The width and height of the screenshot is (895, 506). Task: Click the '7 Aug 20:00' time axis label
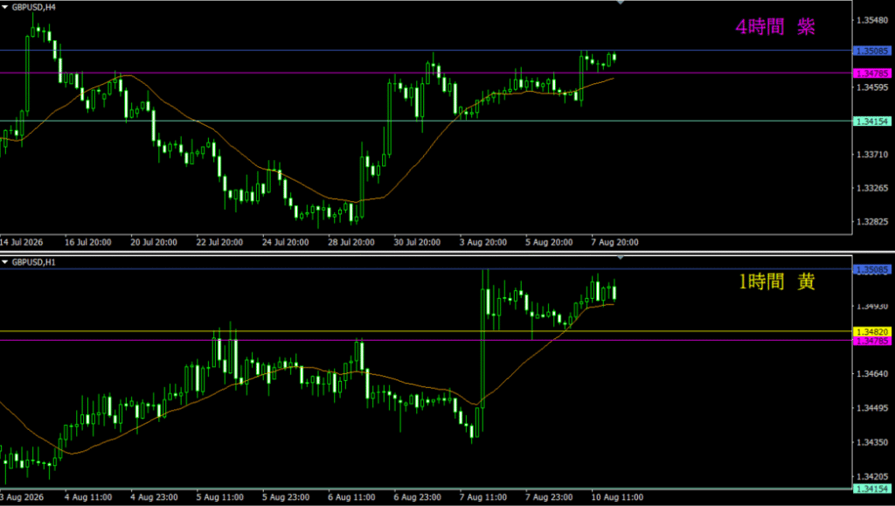[x=614, y=242]
